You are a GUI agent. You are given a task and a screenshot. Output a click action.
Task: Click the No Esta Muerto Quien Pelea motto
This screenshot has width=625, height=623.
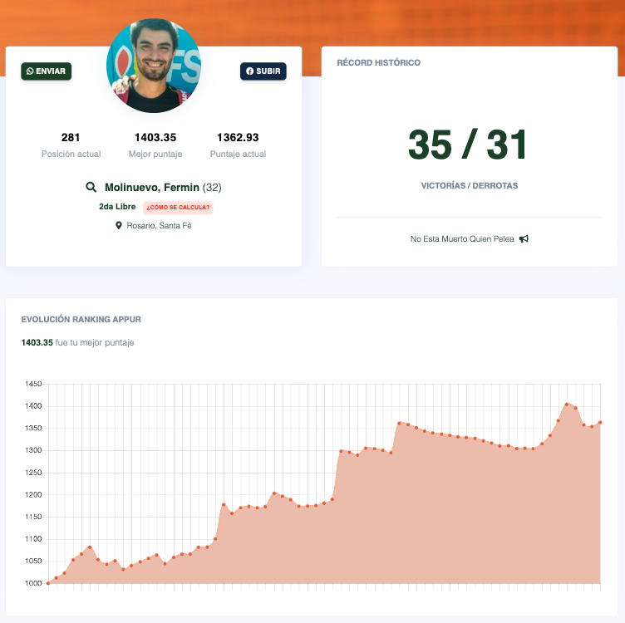pos(462,239)
